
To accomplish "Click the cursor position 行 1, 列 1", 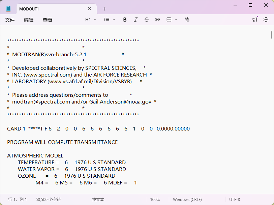I will pyautogui.click(x=18, y=199).
